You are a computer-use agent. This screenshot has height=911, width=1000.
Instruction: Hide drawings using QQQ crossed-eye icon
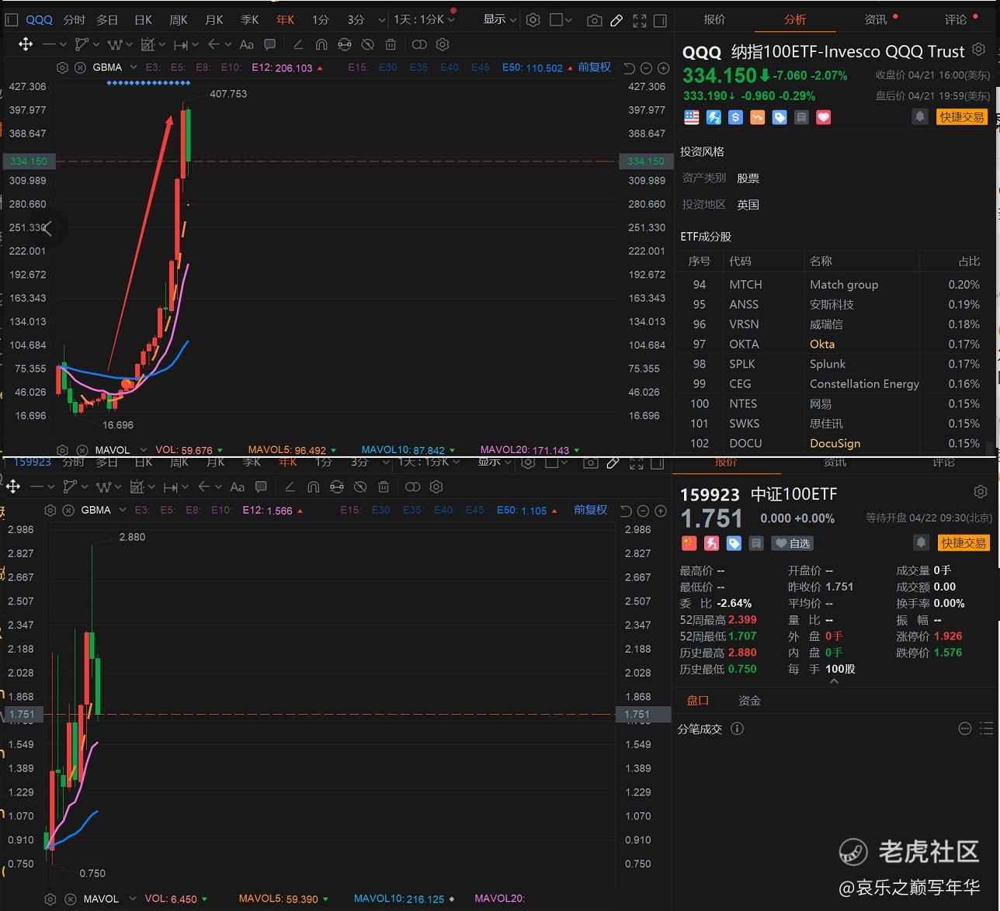pos(368,44)
